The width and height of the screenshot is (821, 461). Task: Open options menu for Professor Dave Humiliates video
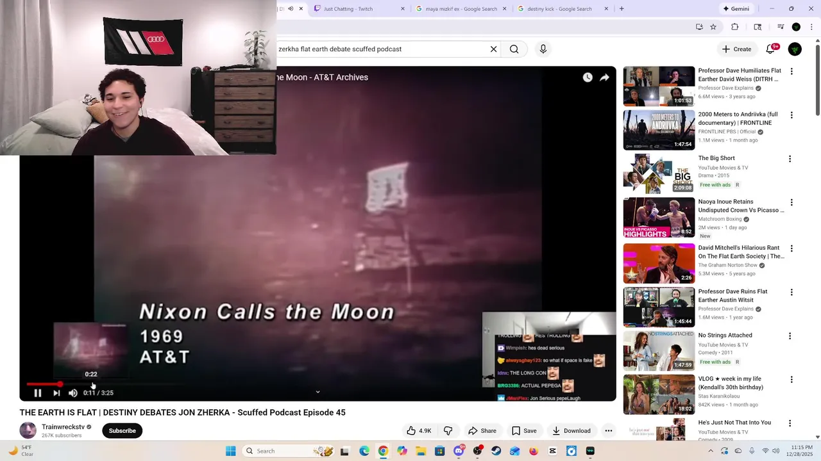pyautogui.click(x=791, y=72)
